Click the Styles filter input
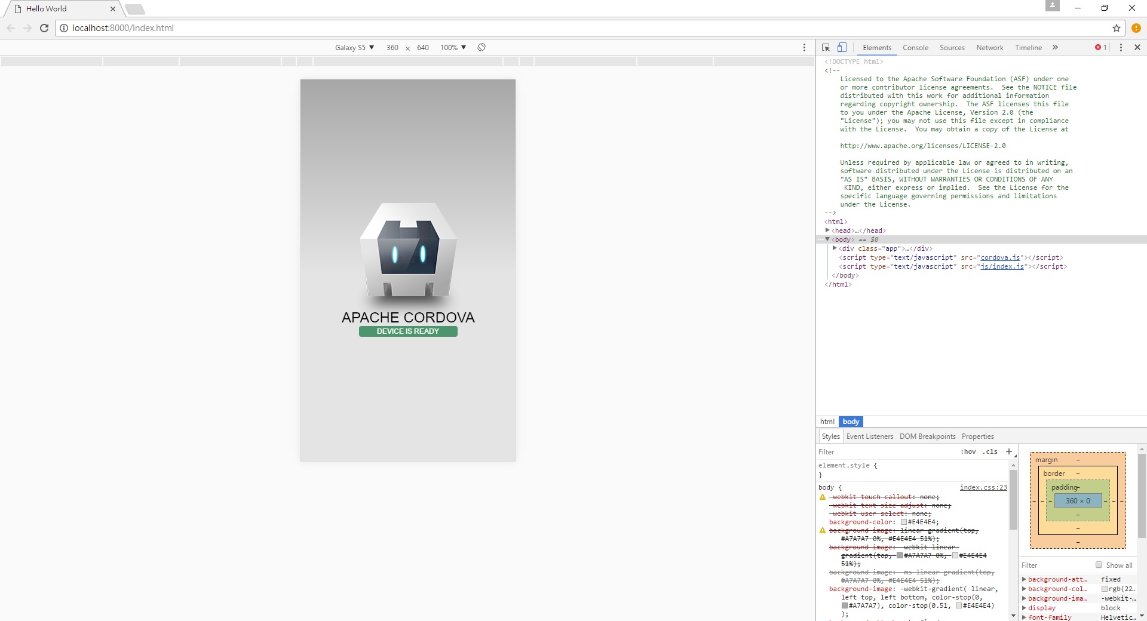The image size is (1147, 621). tap(887, 452)
